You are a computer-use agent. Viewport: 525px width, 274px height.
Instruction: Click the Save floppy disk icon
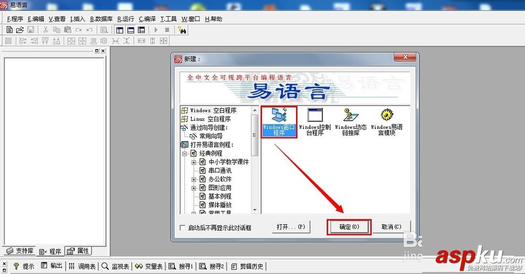(30, 30)
